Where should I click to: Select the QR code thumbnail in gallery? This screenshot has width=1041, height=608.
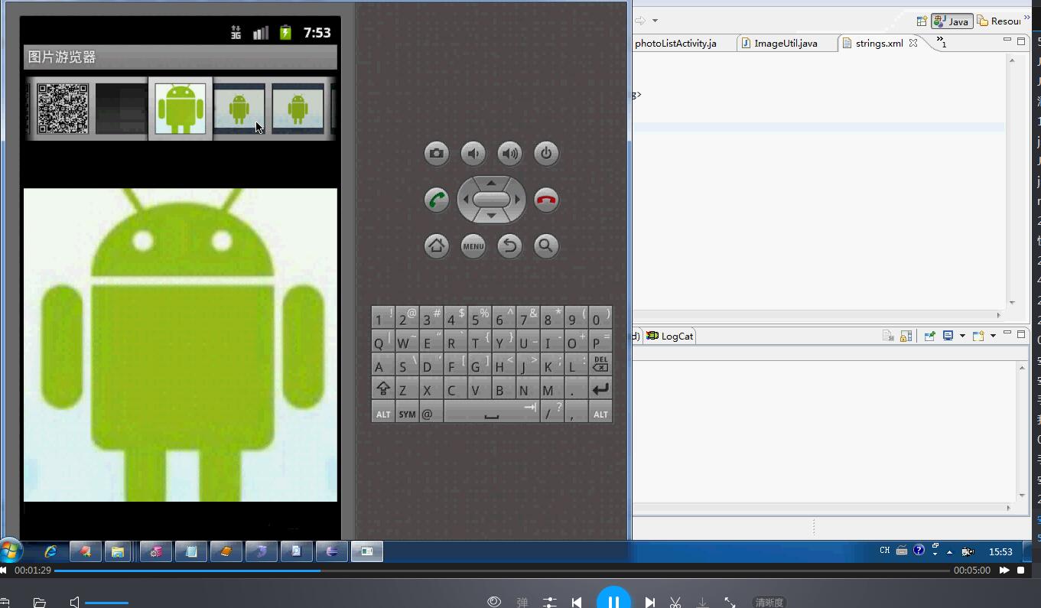(x=63, y=109)
